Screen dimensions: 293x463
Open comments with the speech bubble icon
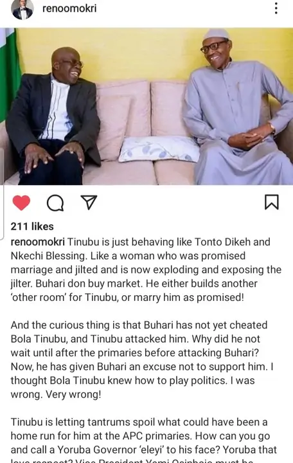click(x=55, y=203)
